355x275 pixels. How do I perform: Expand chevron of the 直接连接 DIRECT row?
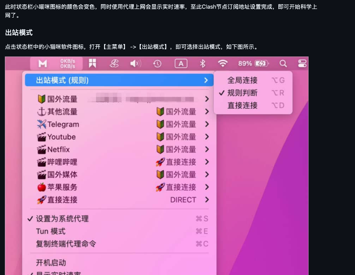click(207, 200)
